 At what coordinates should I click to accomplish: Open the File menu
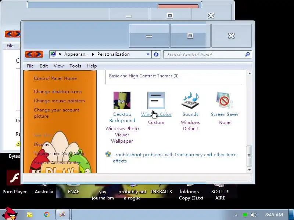tap(30, 66)
